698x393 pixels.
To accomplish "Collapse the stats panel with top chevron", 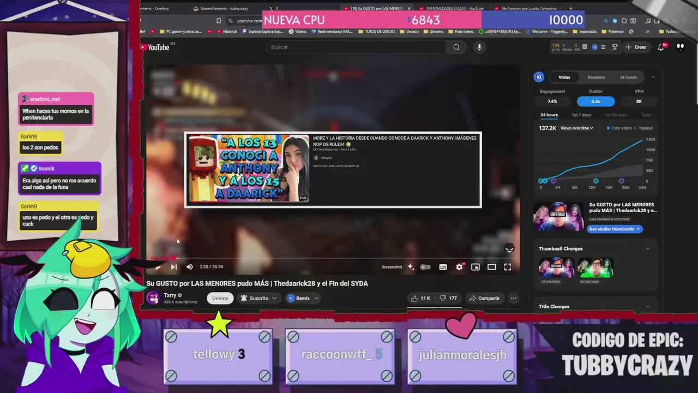I will 653,77.
